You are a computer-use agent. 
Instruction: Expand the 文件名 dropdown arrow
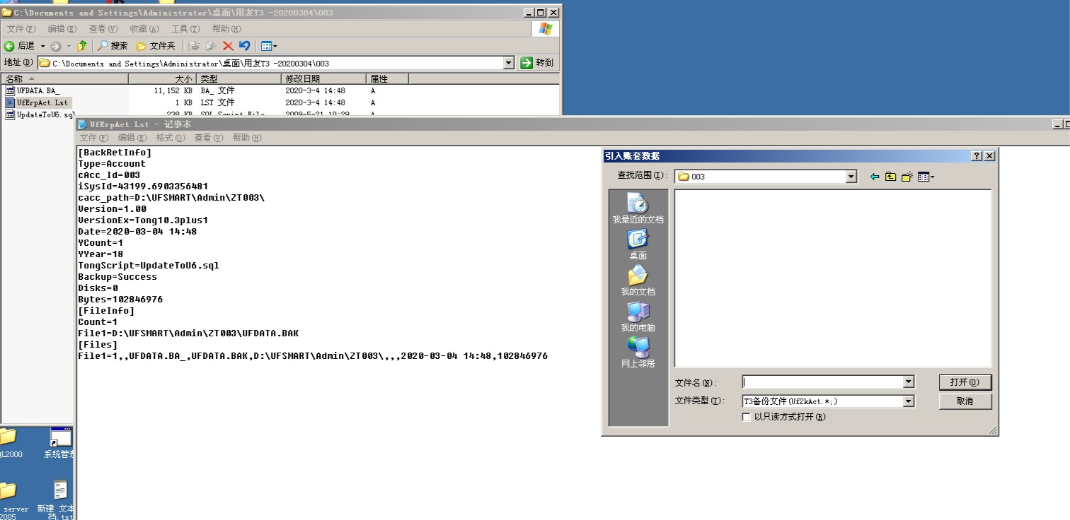click(909, 382)
